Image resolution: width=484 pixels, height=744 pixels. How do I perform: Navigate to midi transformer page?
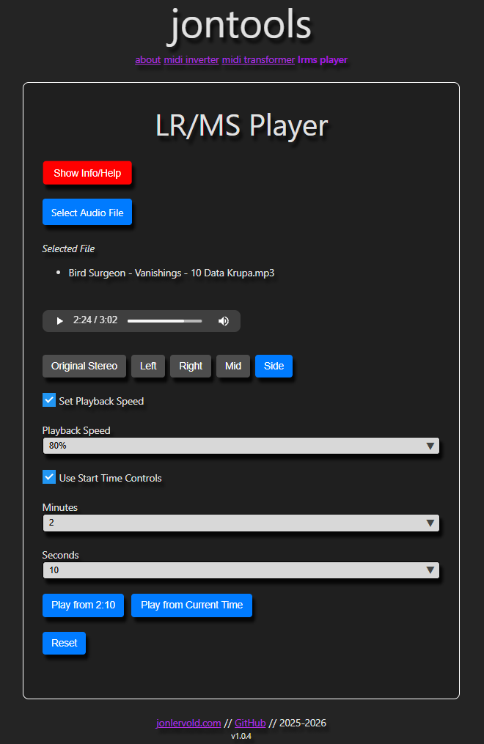coord(258,60)
